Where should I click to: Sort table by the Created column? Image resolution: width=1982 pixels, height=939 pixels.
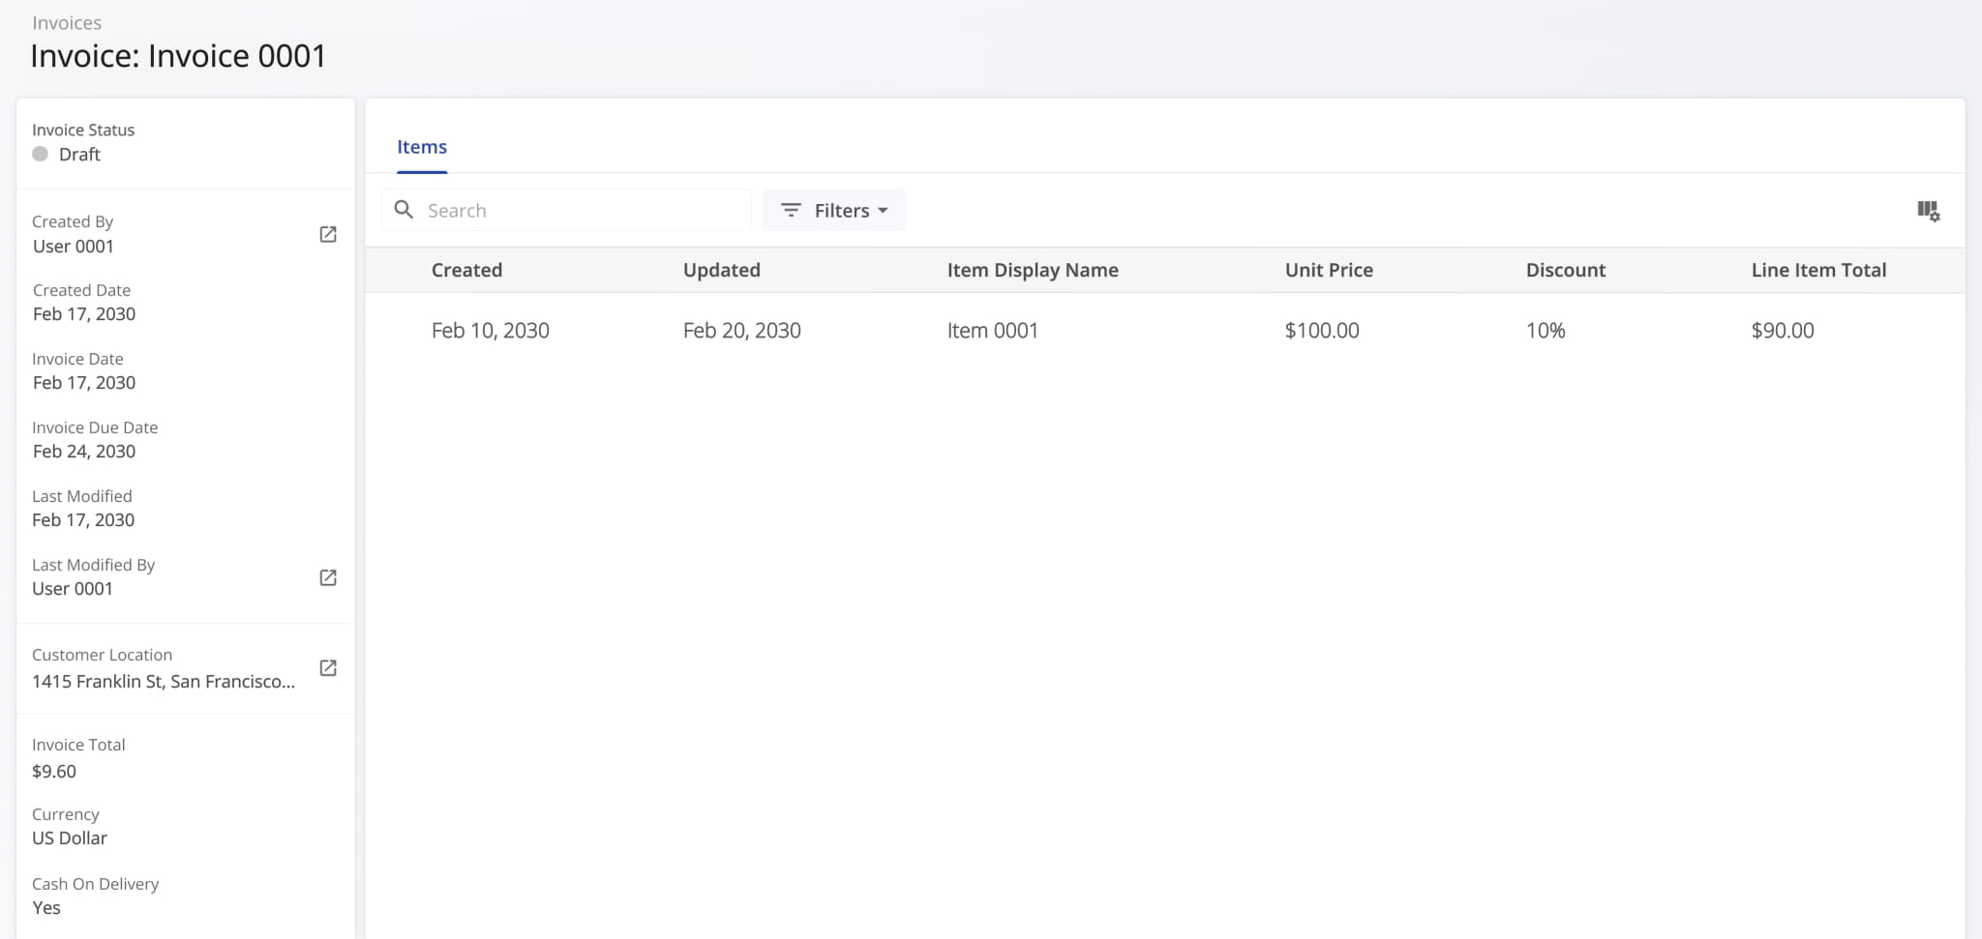(466, 270)
